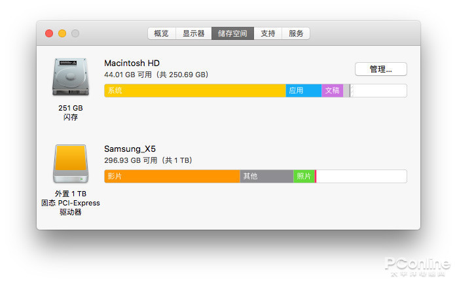Minimize the window with the yellow button
This screenshot has width=457, height=282.
62,33
